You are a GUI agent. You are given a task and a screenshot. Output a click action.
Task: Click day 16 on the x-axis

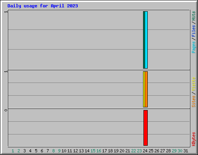(x=99, y=151)
